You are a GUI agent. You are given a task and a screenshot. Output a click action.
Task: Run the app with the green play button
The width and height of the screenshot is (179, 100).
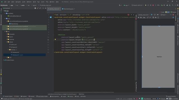point(146,5)
